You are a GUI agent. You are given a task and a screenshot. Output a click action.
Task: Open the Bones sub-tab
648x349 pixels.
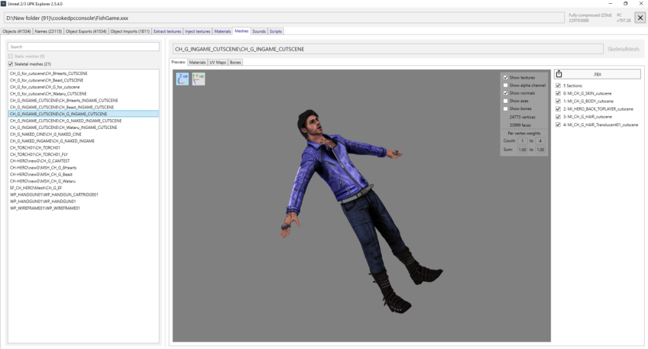236,62
